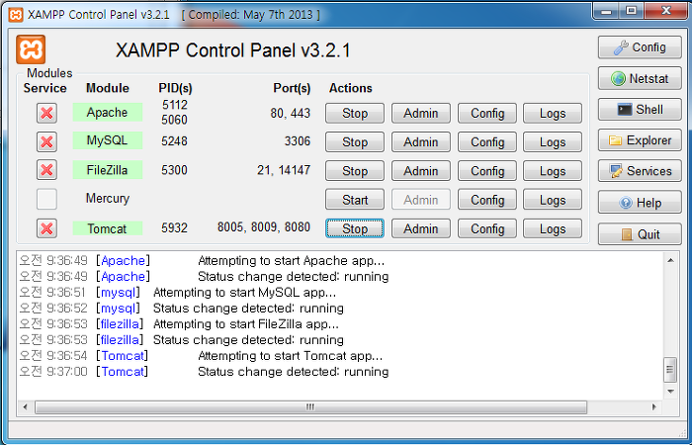Click the Tomcat ports '8005, 8009, 8080'

click(x=264, y=226)
